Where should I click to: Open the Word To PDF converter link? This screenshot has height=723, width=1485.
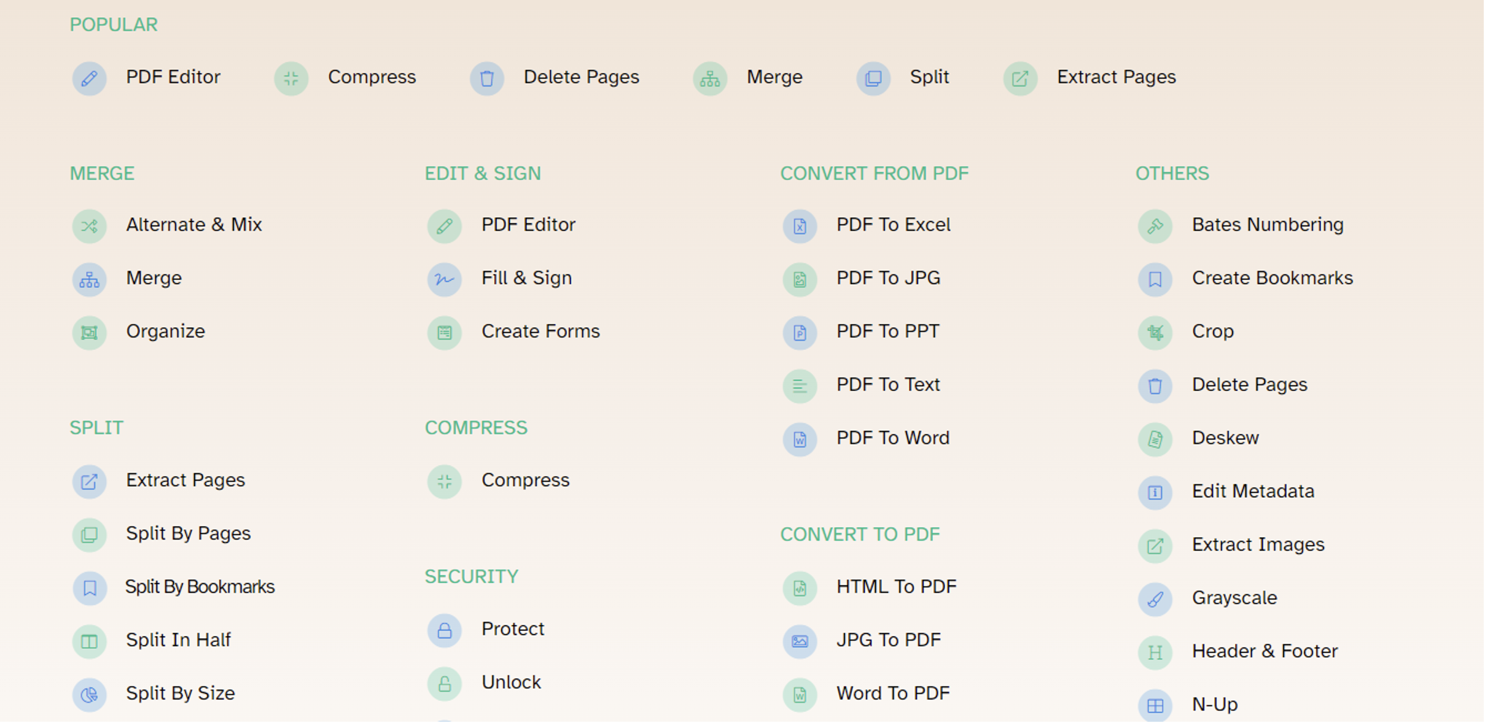click(893, 694)
